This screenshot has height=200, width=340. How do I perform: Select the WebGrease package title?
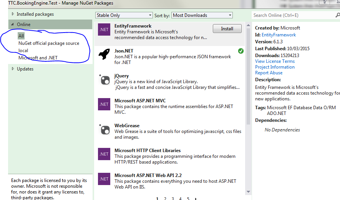(x=127, y=126)
